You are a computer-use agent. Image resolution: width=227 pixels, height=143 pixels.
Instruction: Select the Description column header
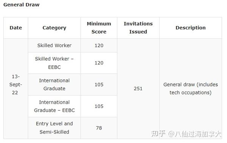click(191, 28)
